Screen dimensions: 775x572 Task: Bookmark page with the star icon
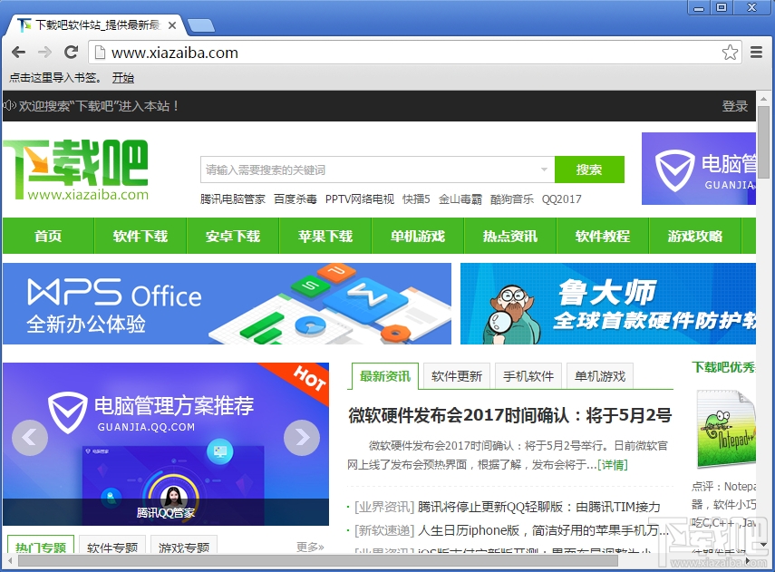pyautogui.click(x=730, y=52)
